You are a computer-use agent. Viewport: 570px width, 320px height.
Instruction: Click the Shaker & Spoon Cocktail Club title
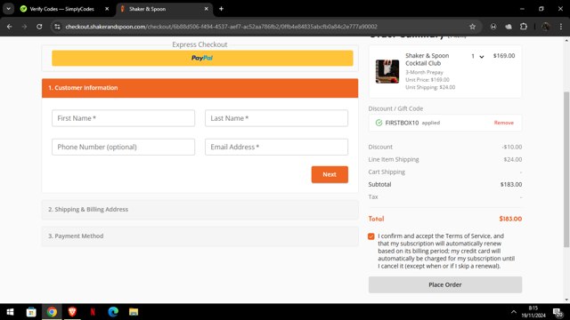coord(427,60)
